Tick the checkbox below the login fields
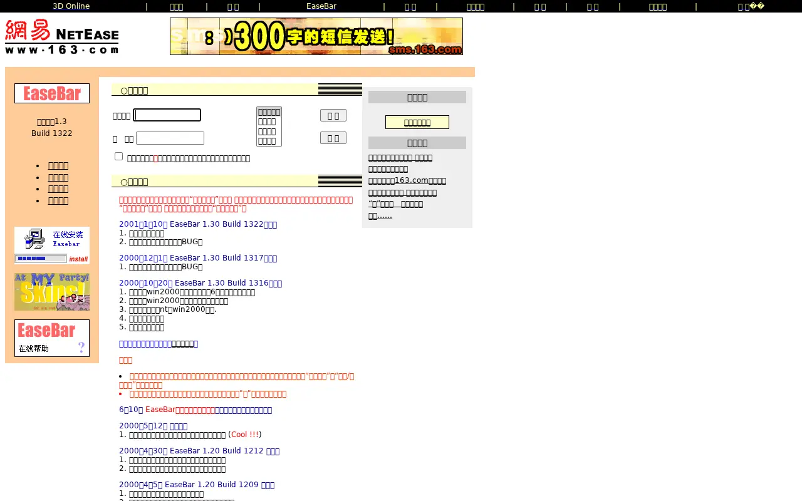This screenshot has height=501, width=802. 119,157
